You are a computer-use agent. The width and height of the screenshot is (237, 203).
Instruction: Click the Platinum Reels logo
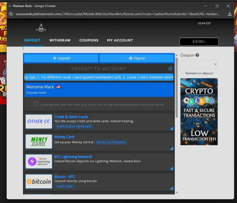pyautogui.click(x=41, y=28)
